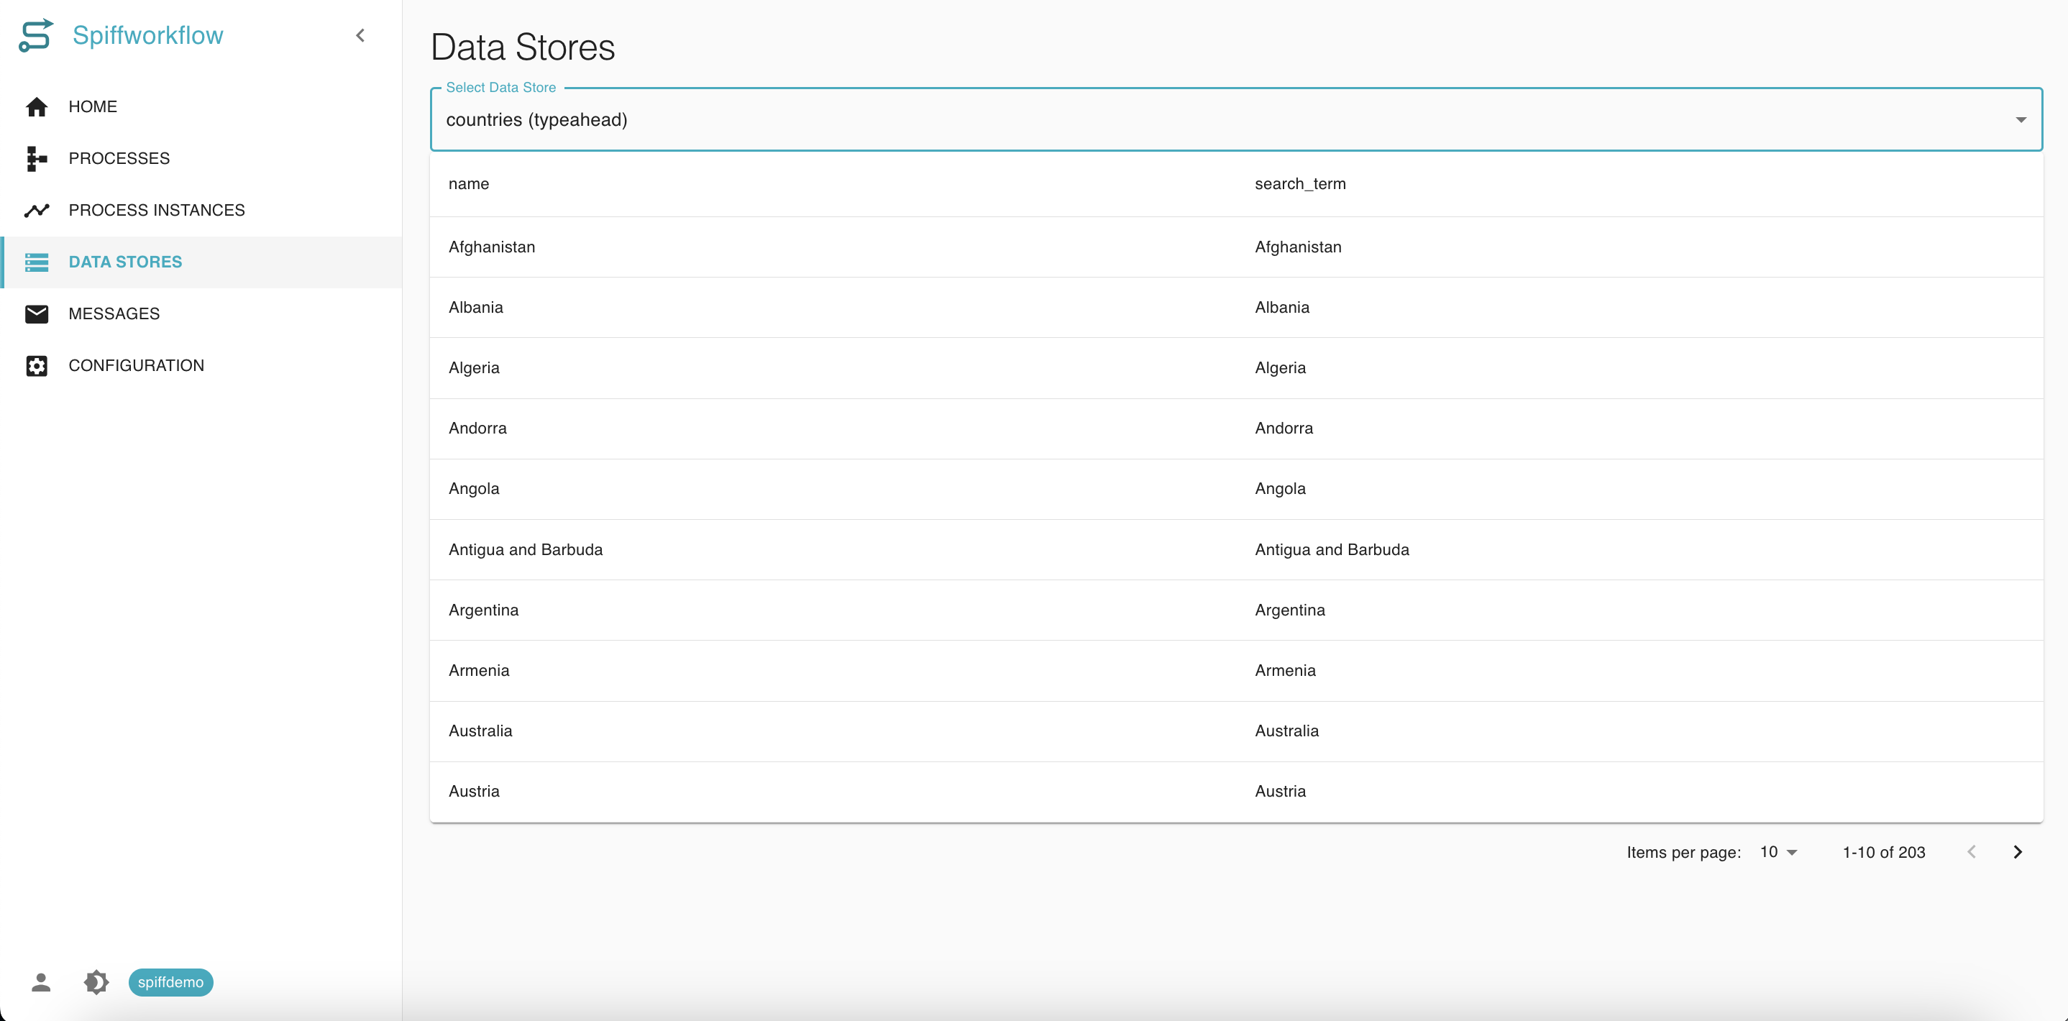Select Argentina in the name column
The height and width of the screenshot is (1021, 2068).
(483, 610)
